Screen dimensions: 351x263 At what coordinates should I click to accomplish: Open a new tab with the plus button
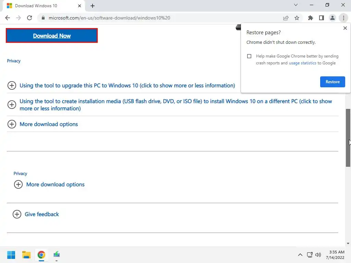tap(93, 6)
